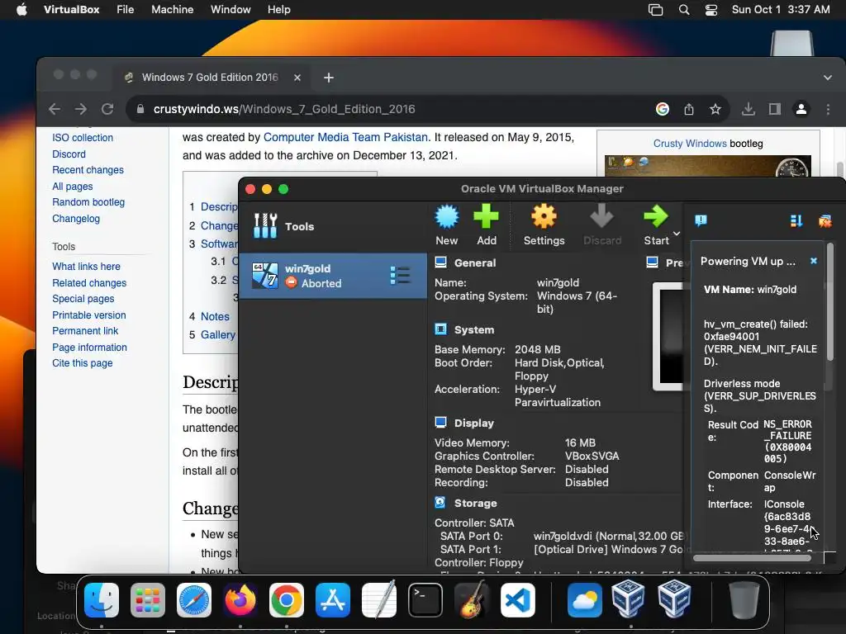Image resolution: width=846 pixels, height=634 pixels.
Task: Open Chrome downloads icon
Action: click(749, 109)
